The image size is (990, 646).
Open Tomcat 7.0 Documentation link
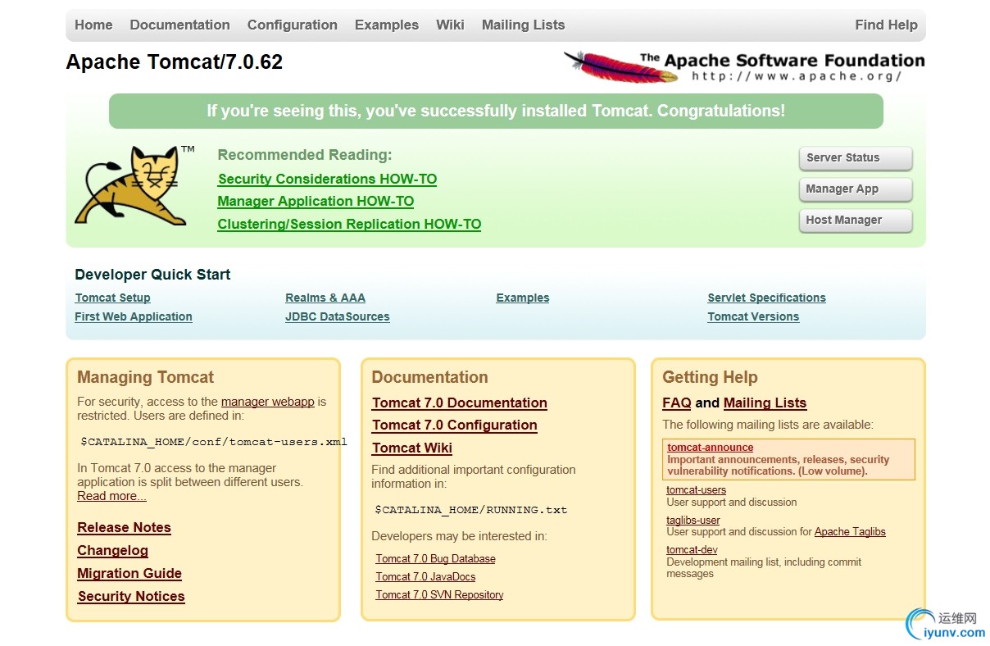click(460, 403)
